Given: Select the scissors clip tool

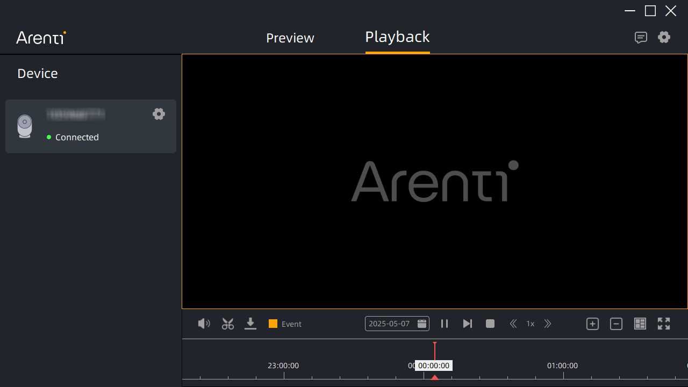Looking at the screenshot, I should click(228, 324).
